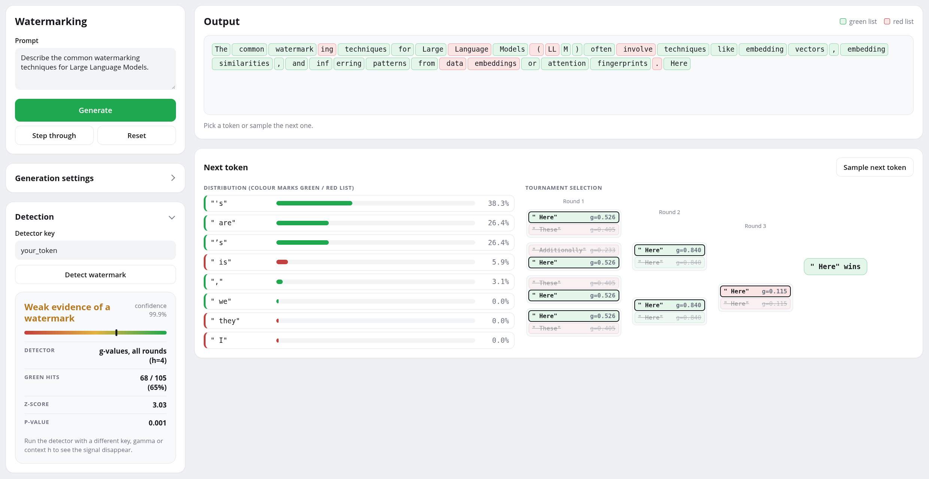Click the "vectors" output token
Screen dimensions: 929x479
point(808,49)
